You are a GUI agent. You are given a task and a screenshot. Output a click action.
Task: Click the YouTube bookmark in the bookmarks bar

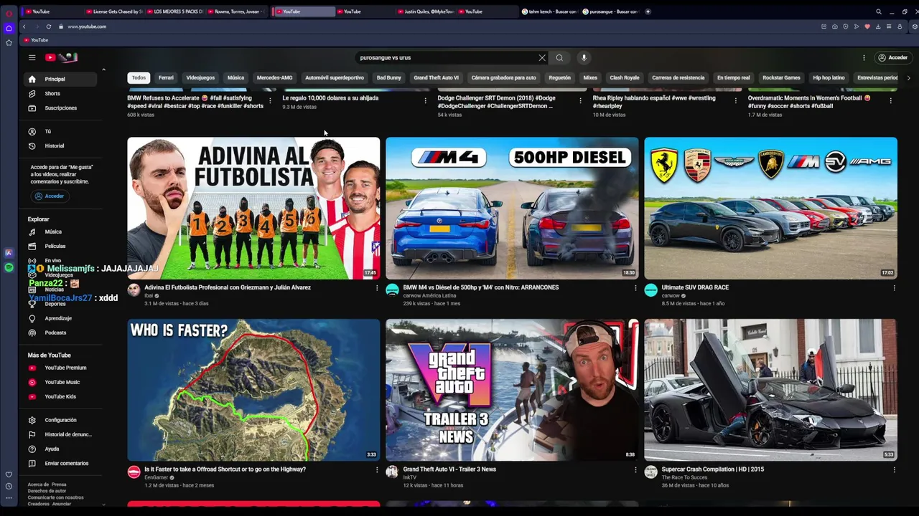pos(36,40)
